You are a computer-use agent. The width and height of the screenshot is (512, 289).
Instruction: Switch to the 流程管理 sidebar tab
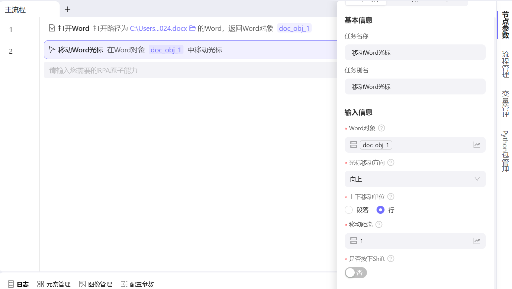(x=505, y=63)
